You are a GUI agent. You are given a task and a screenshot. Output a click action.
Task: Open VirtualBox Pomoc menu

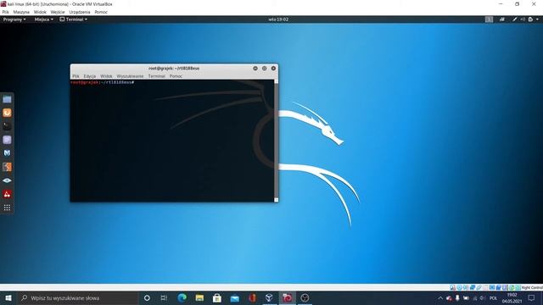(101, 12)
